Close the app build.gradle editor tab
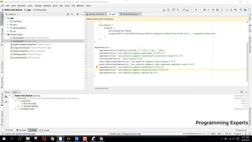Screen dimensions: 252x142 pos(117,14)
